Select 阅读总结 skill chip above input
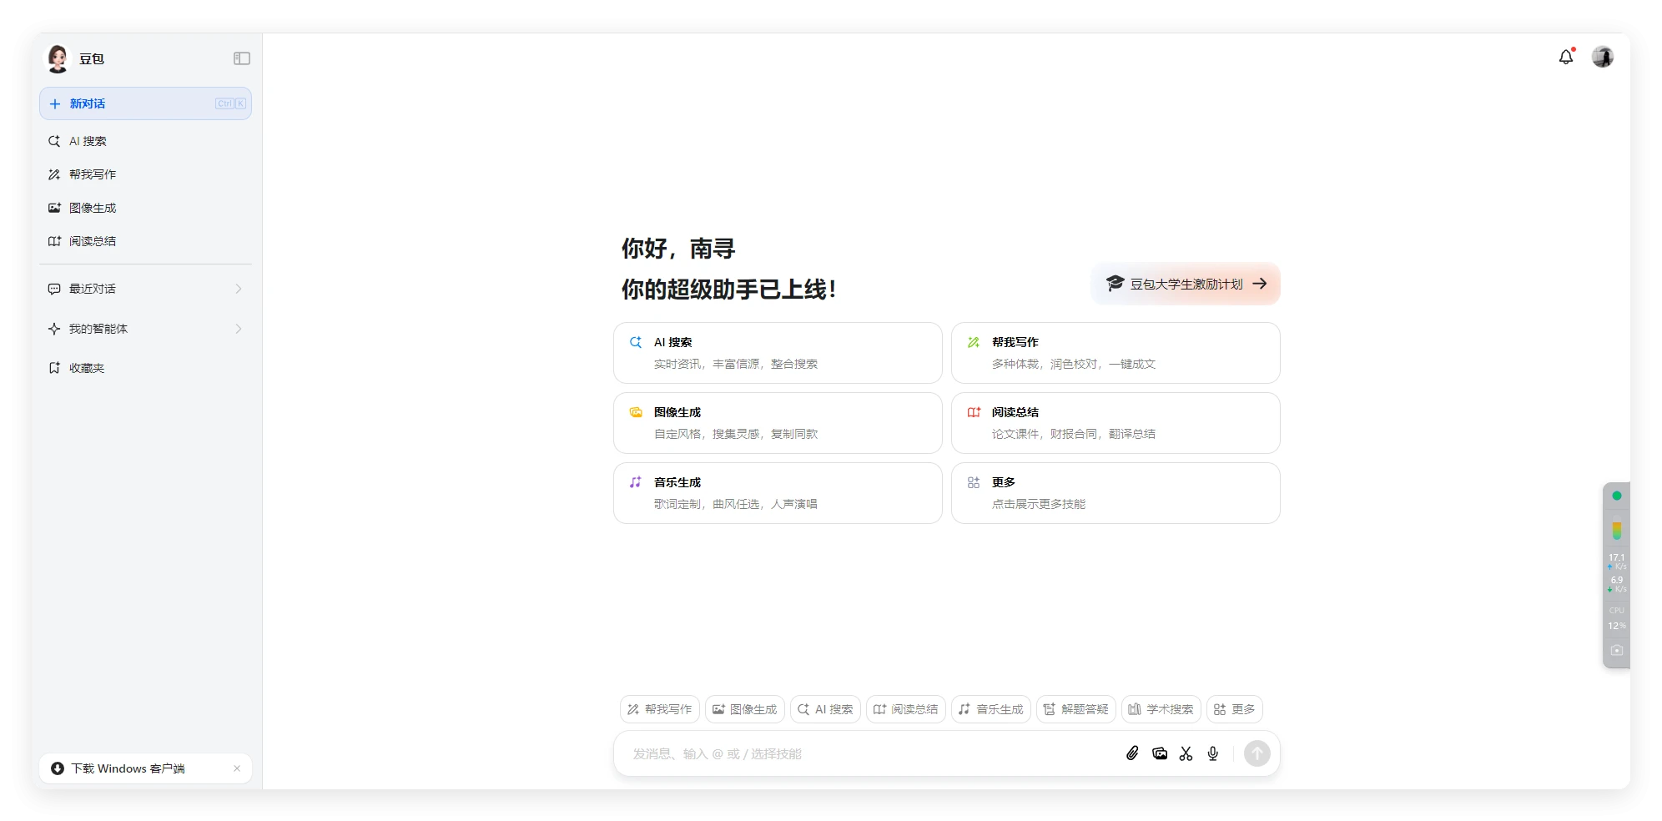Viewport: 1662px width, 821px height. coord(906,709)
